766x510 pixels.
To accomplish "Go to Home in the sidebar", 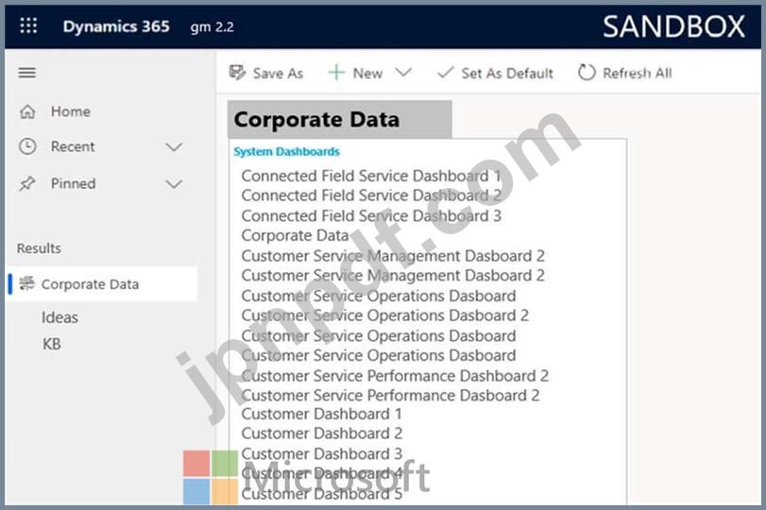I will (70, 111).
